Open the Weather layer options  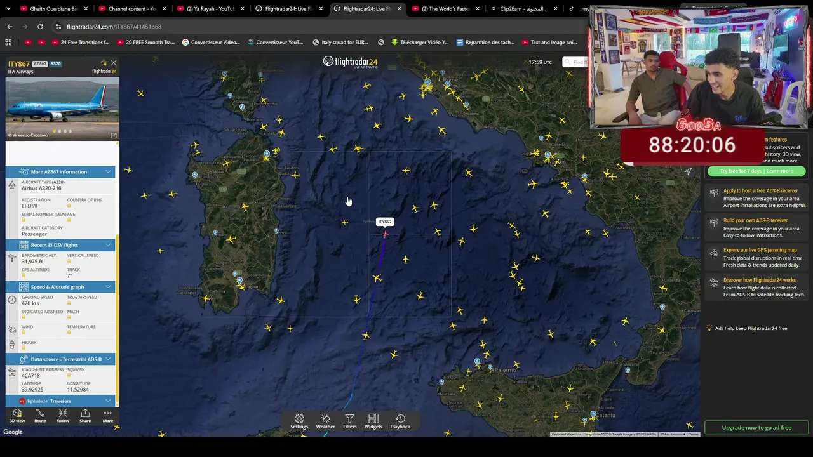click(x=325, y=421)
